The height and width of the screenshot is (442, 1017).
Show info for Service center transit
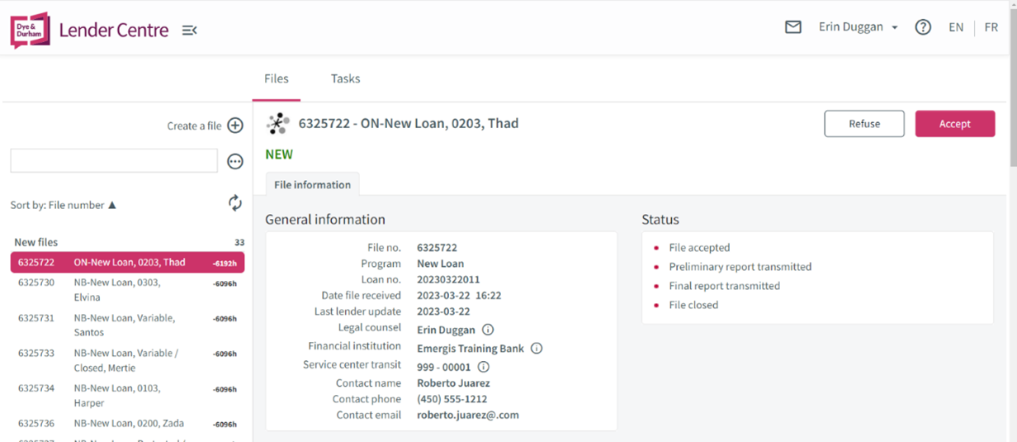484,367
